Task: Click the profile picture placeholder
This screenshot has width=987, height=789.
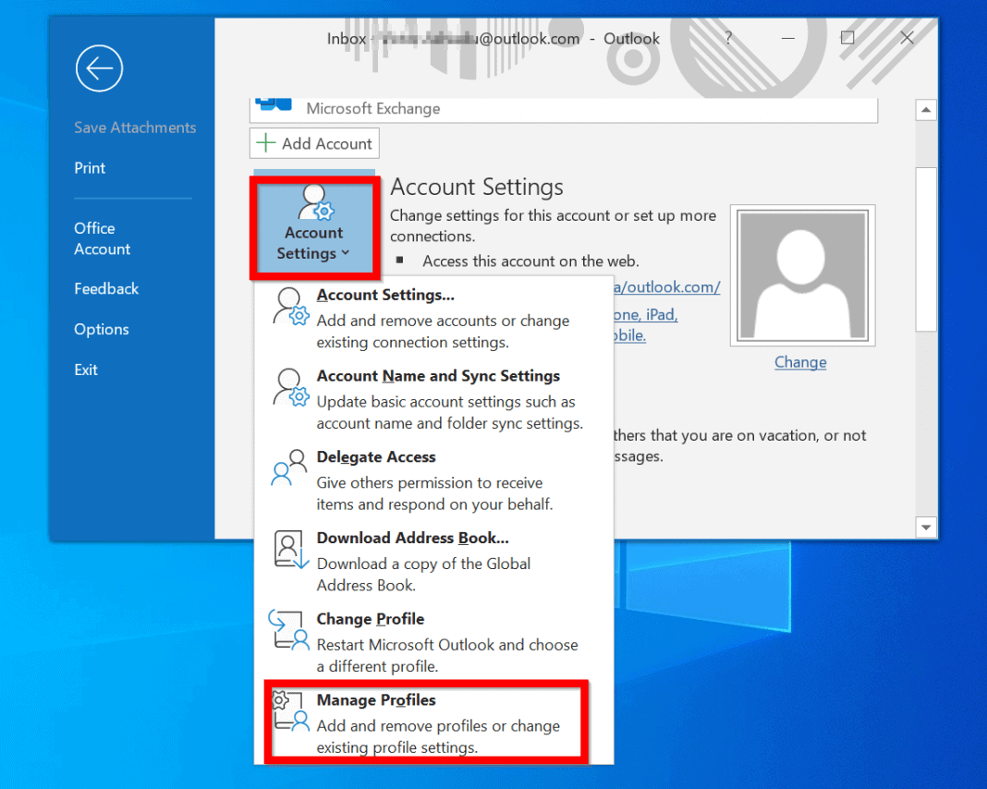Action: [x=801, y=274]
